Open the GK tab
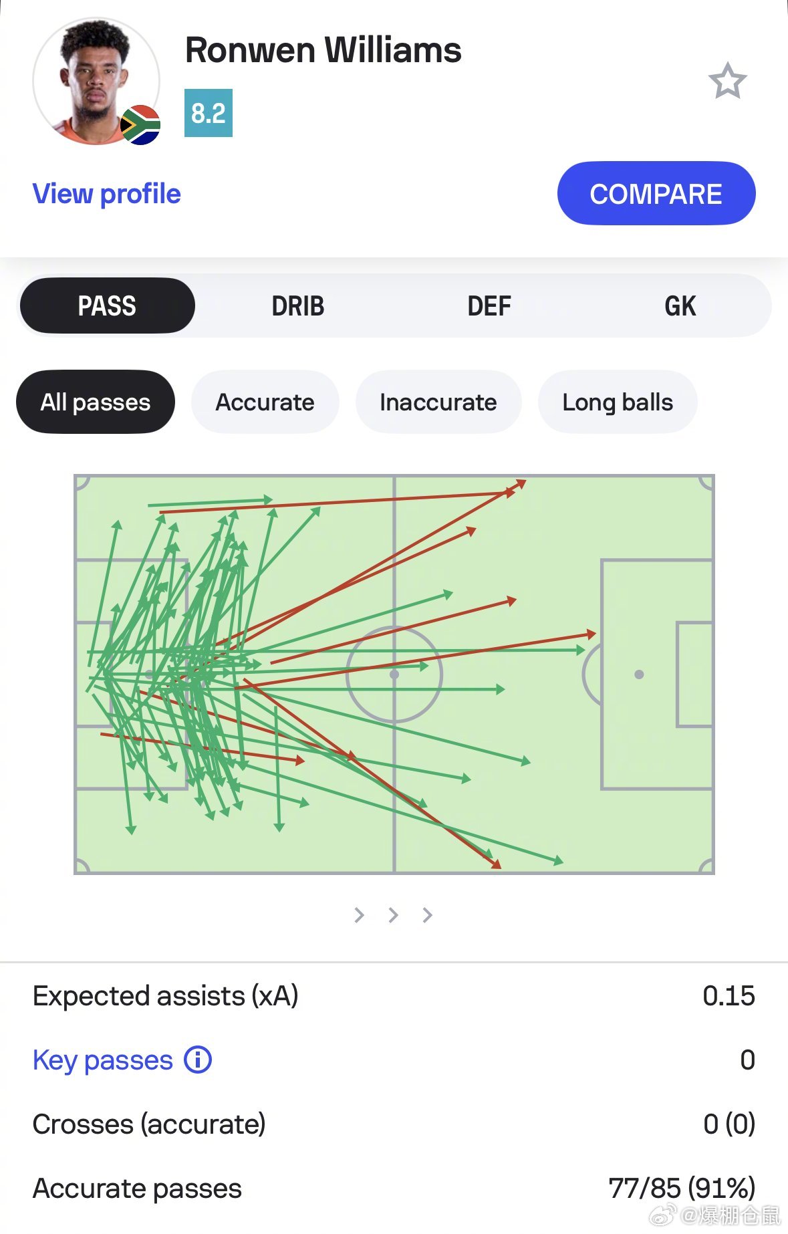 [x=680, y=305]
